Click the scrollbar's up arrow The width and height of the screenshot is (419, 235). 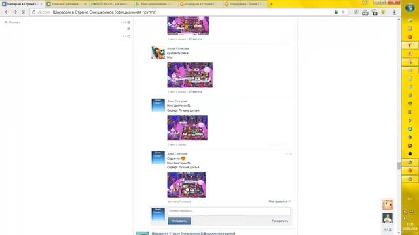(x=399, y=19)
